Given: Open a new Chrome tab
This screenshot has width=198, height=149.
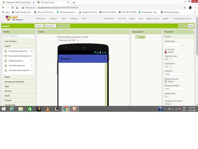Looking at the screenshot, I should point(74,2).
